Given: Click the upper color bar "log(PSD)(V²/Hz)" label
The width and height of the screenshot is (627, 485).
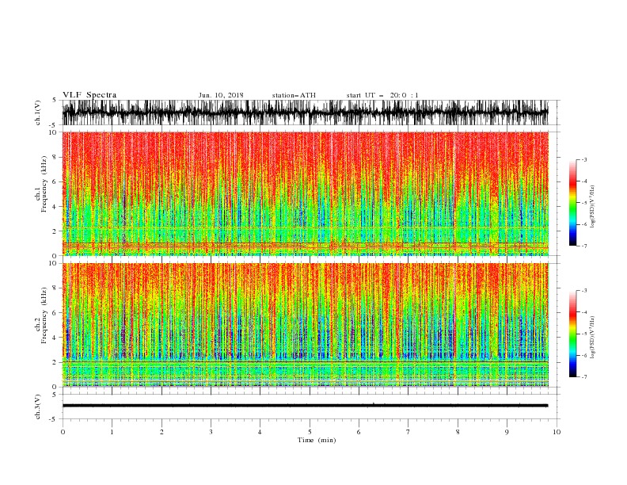Looking at the screenshot, I should point(593,207).
